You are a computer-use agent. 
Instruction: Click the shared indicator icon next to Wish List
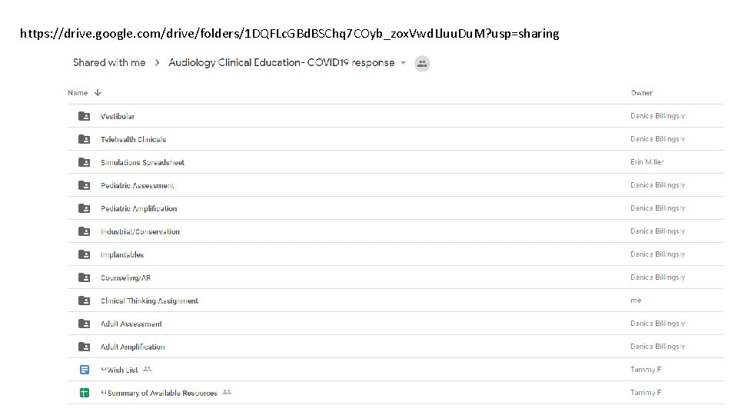point(148,370)
